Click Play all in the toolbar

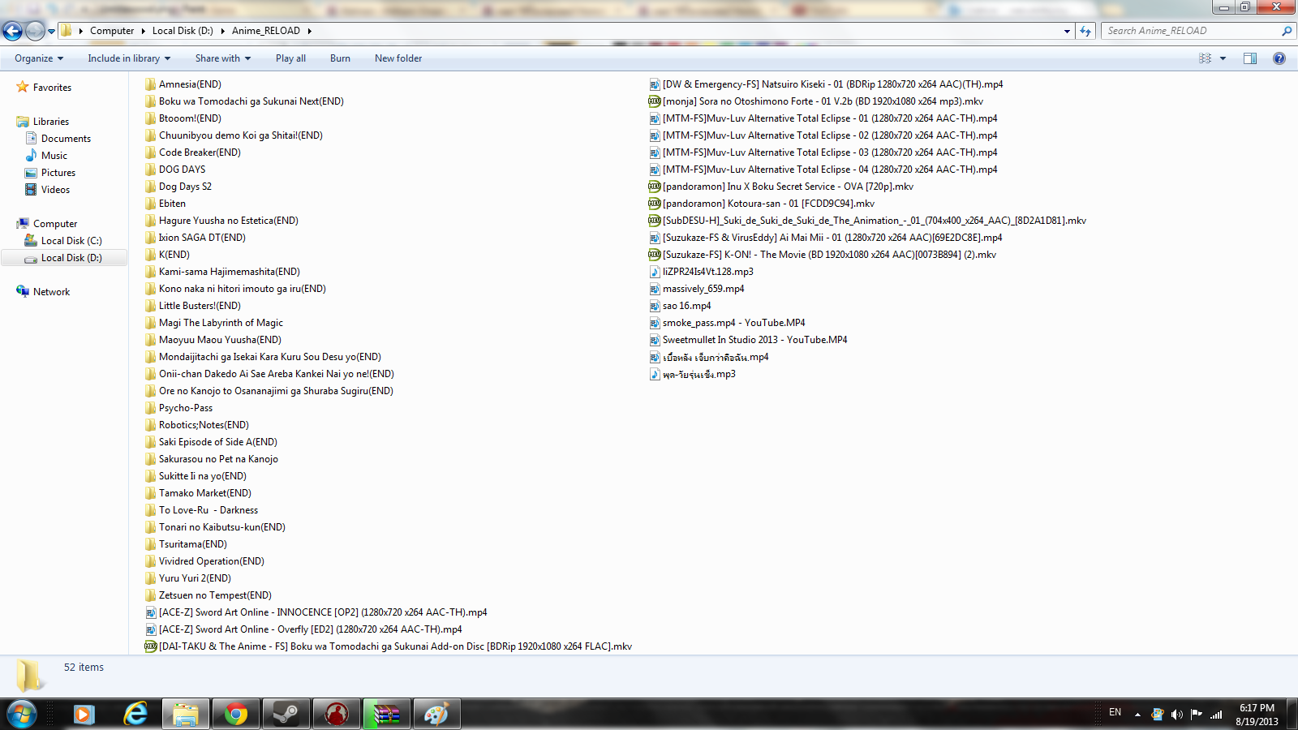290,58
